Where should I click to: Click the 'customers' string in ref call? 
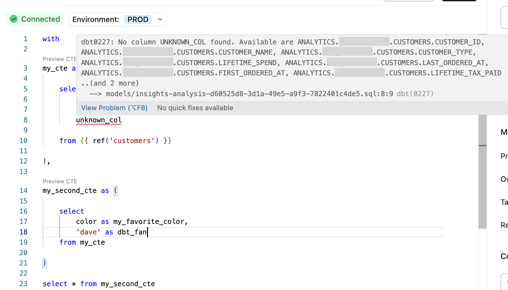click(132, 141)
